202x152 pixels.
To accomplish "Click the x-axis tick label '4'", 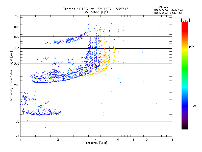I will [96, 140].
